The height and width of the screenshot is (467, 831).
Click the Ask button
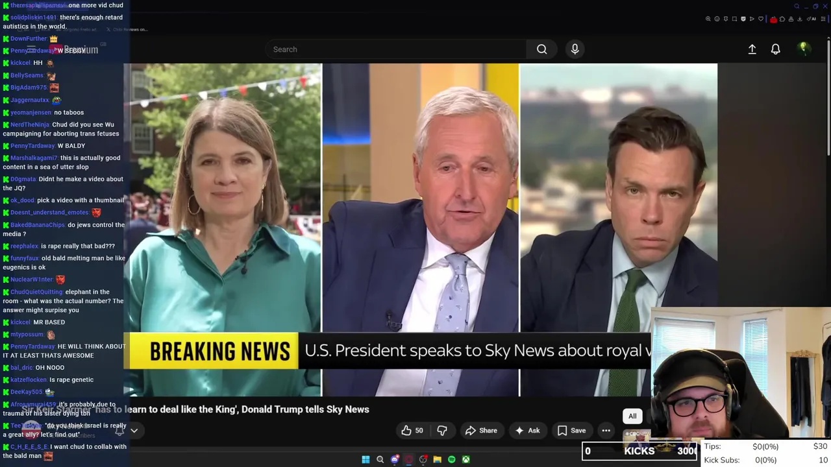tap(527, 431)
